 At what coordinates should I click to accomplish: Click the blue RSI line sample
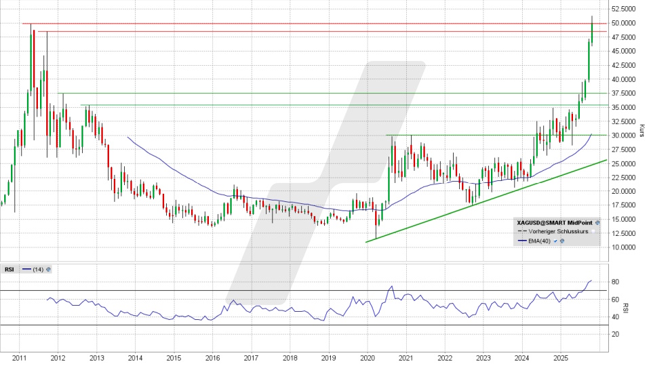point(26,269)
